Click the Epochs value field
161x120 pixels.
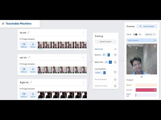click(x=105, y=55)
